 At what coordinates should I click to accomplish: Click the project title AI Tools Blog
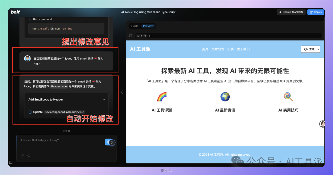(x=148, y=12)
